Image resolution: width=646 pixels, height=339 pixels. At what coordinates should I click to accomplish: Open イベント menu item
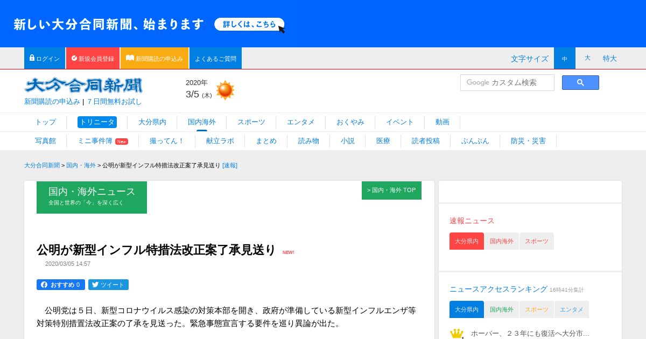pyautogui.click(x=400, y=122)
